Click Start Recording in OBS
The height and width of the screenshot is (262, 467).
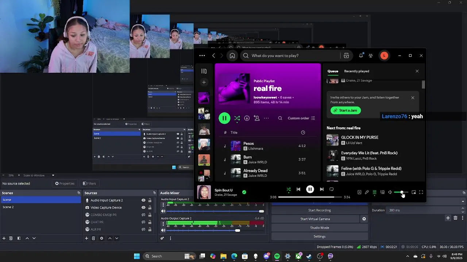320,210
